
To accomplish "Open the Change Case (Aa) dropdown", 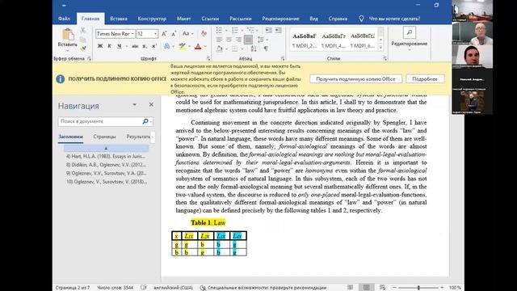I will point(187,34).
